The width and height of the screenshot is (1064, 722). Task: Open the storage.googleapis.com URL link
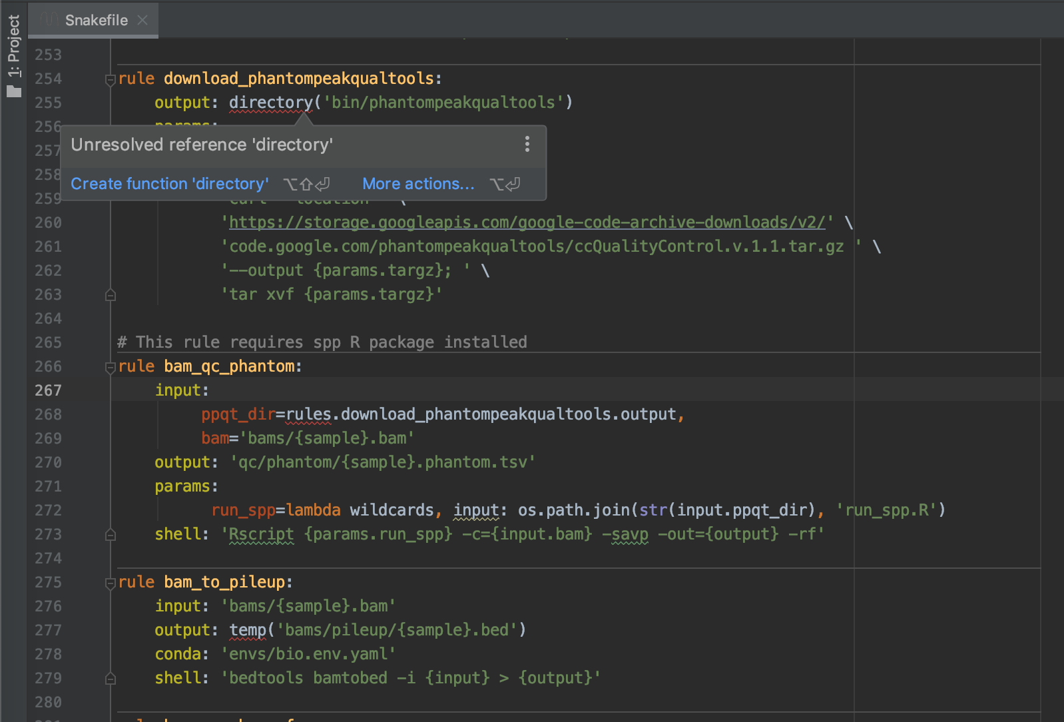[x=527, y=222]
